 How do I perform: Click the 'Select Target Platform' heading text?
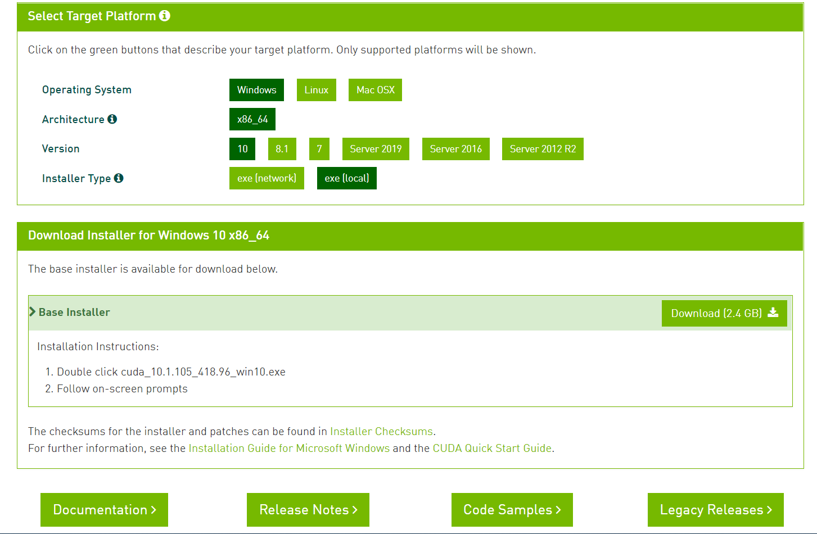92,16
